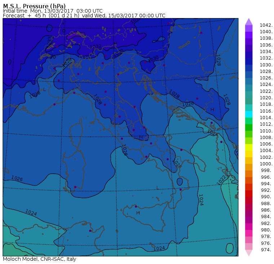The width and height of the screenshot is (274, 264).
Task: Click the 'M.S.L. Pressure (hPa)' title
Action: [34, 6]
